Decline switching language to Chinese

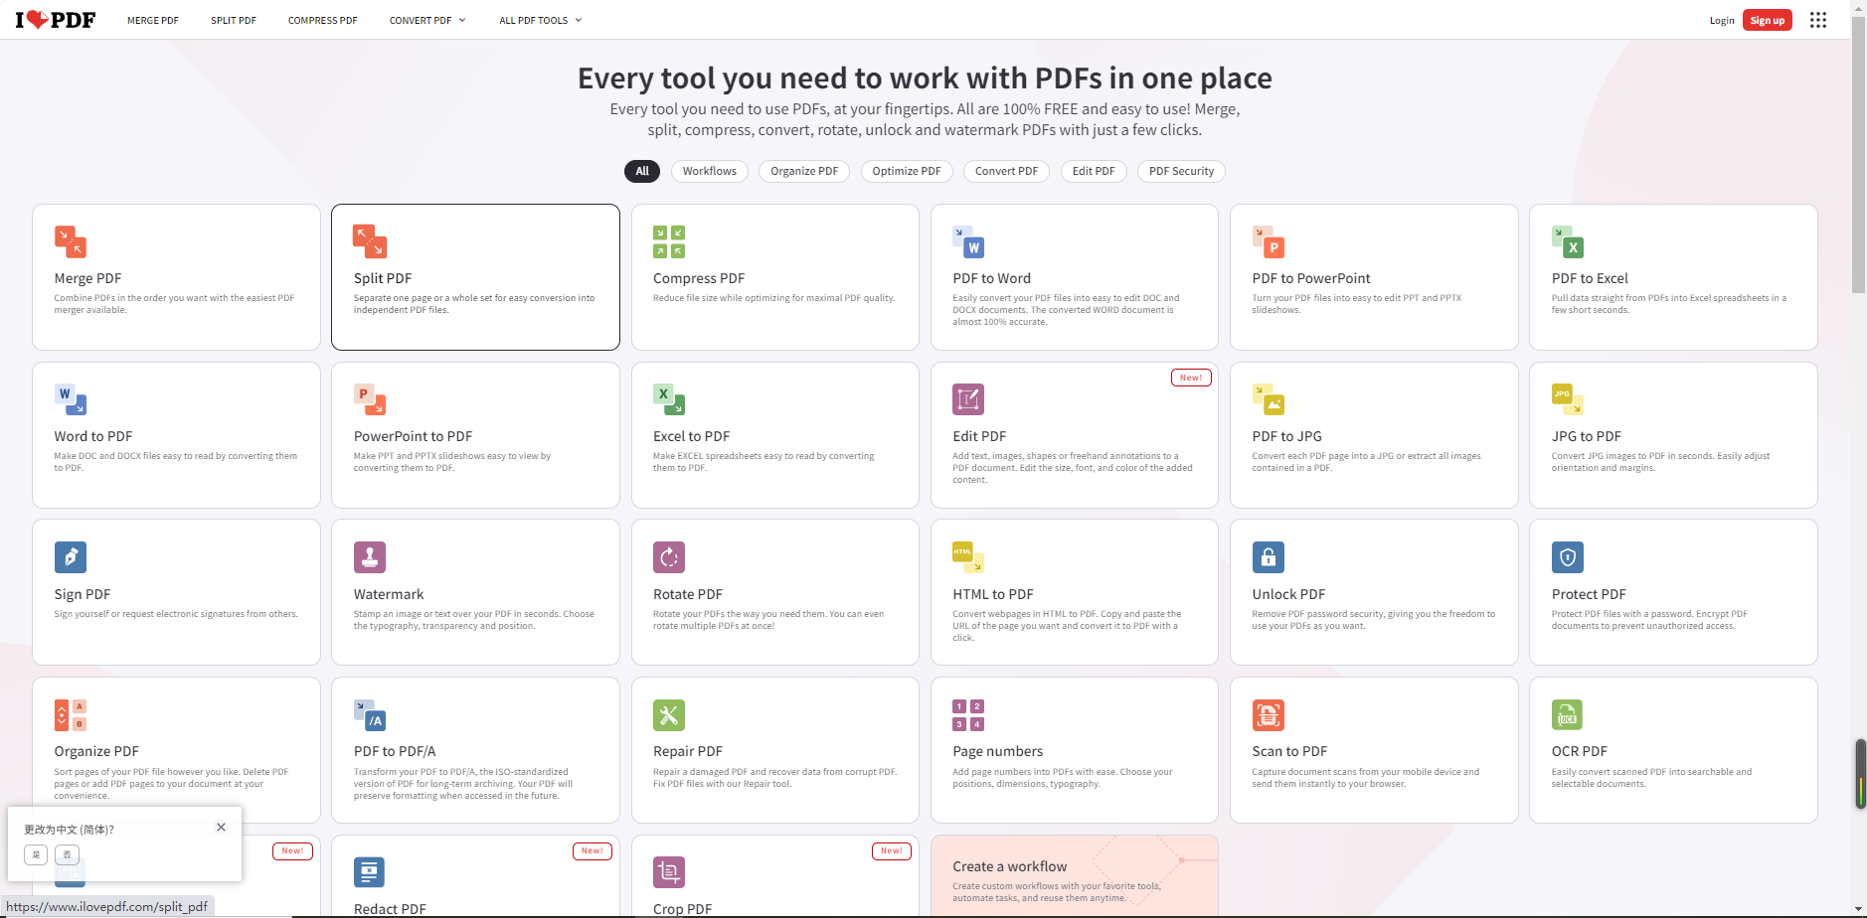68,854
